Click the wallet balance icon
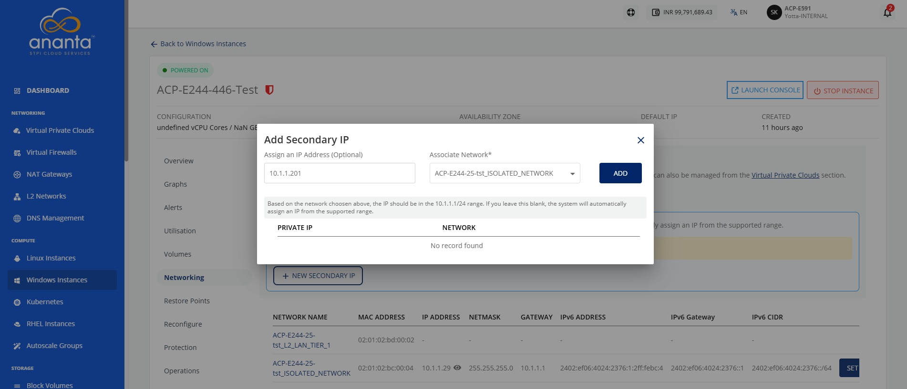The image size is (907, 389). (656, 12)
